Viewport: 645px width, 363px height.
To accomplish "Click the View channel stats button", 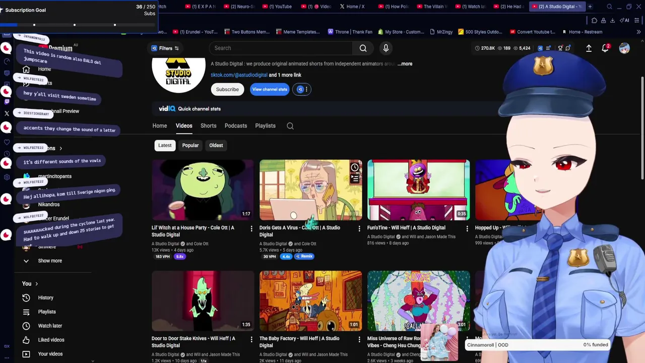I will [270, 90].
